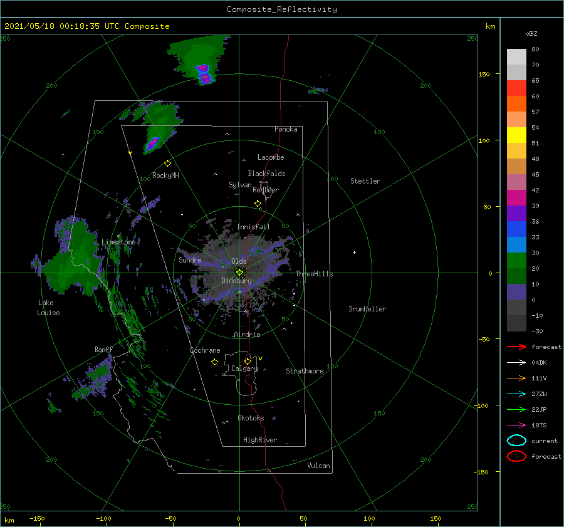Click the red forecast arrow in legend
The width and height of the screenshot is (564, 527).
pyautogui.click(x=516, y=347)
